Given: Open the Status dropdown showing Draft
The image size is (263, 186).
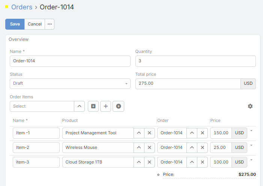Looking at the screenshot, I should tap(70, 84).
